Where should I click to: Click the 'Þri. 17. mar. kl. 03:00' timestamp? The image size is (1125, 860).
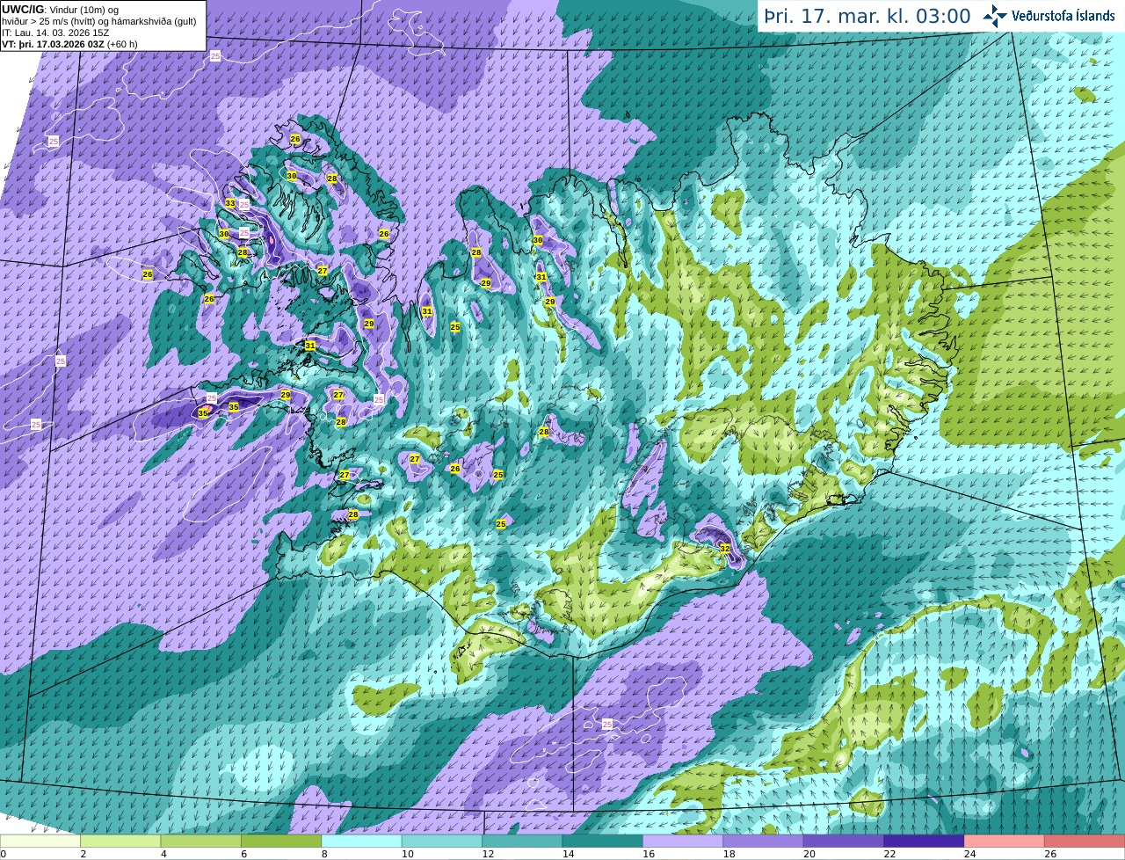pos(867,17)
